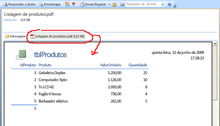Viewport: 220px width, 126px height.
Task: Click the Tv LCD 42 row
Action: click(x=80, y=87)
